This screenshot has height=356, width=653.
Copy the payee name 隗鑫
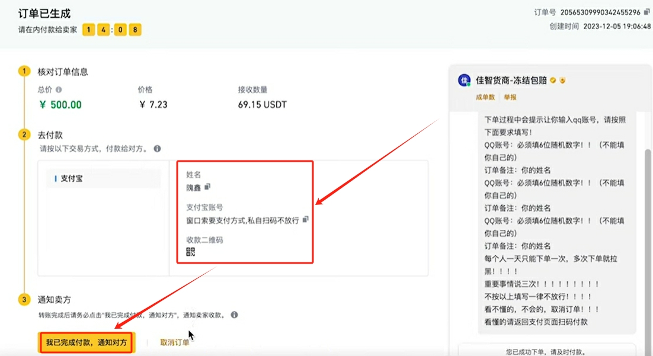click(x=207, y=187)
